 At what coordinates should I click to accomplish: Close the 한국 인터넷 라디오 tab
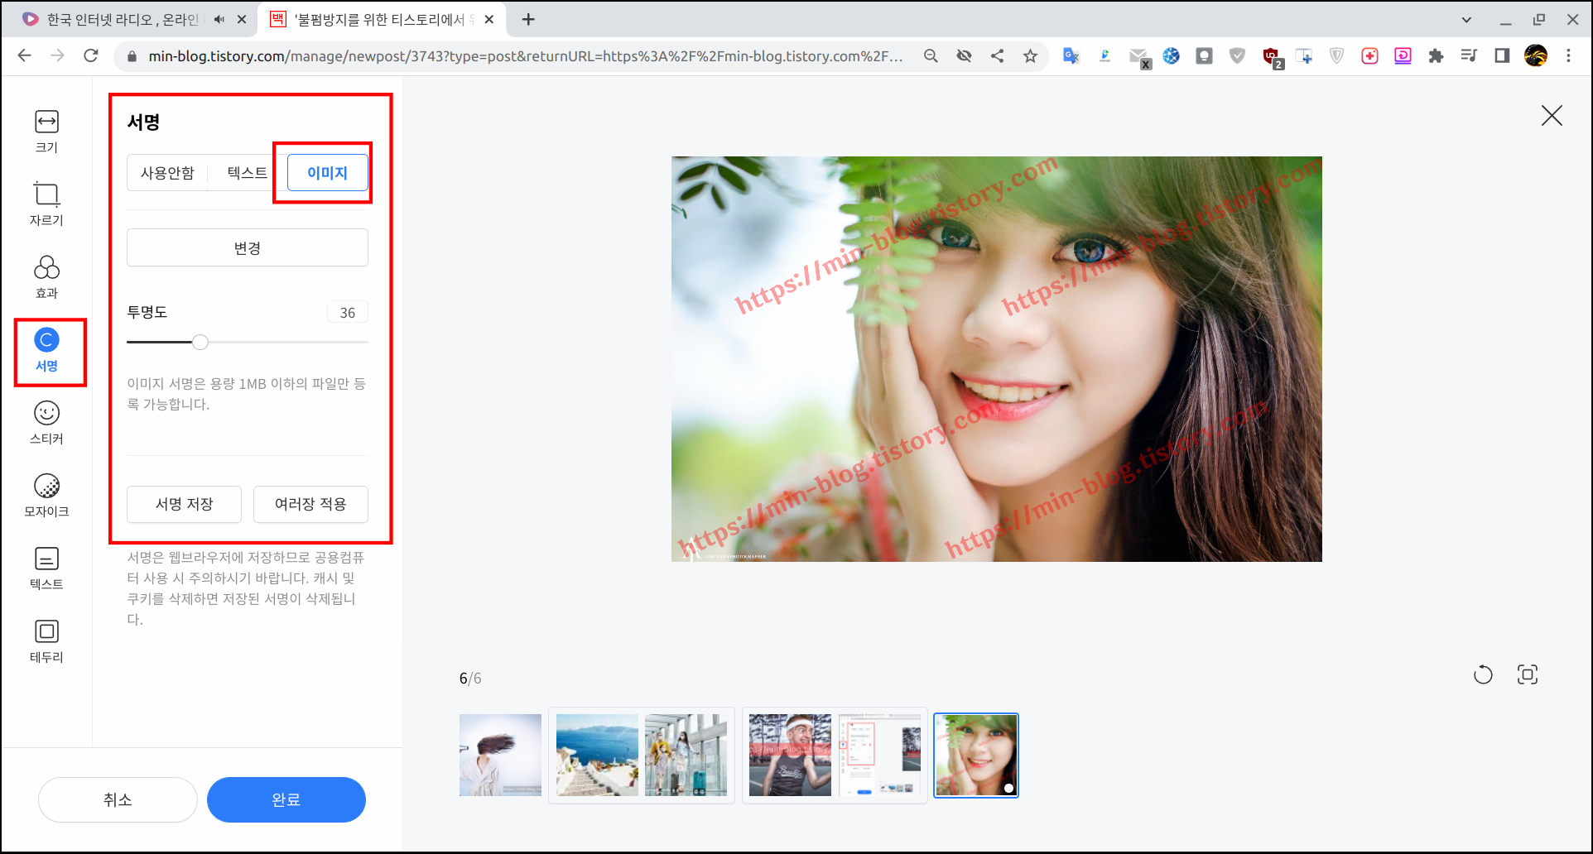tap(242, 19)
